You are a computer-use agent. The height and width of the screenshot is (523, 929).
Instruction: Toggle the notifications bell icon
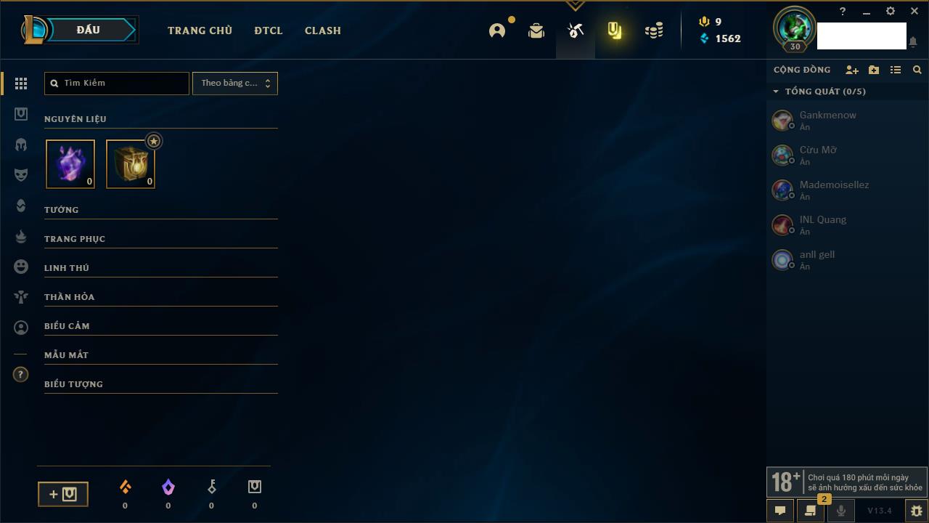[x=913, y=42]
